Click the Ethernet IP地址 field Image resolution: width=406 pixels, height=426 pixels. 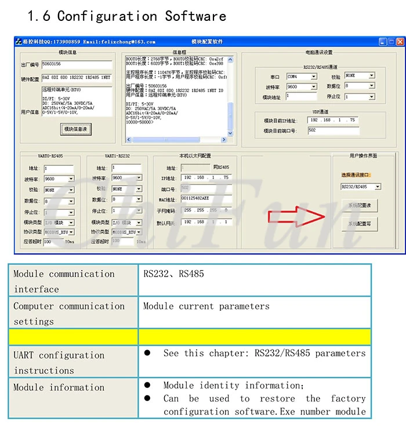[206, 177]
